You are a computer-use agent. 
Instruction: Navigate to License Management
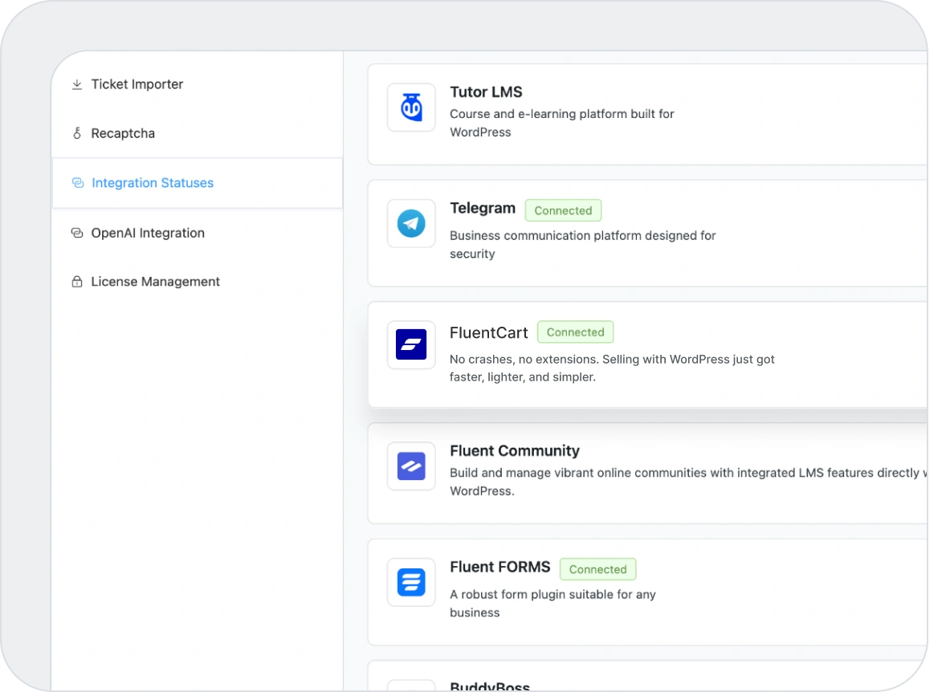click(x=155, y=282)
